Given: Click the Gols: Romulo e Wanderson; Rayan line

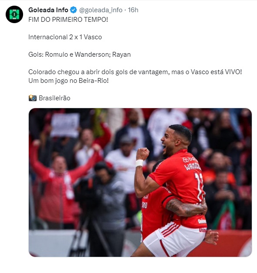Looking at the screenshot, I should coord(79,55).
